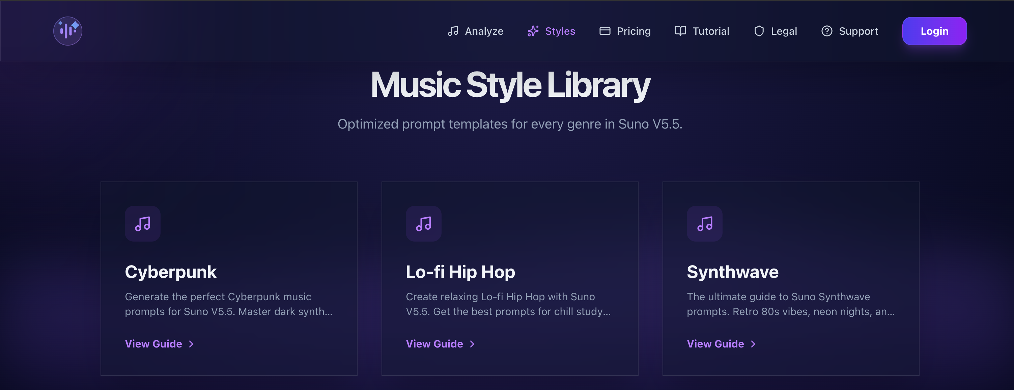Click the Lo-fi Hip Hop card music icon
Image resolution: width=1014 pixels, height=390 pixels.
tap(424, 224)
